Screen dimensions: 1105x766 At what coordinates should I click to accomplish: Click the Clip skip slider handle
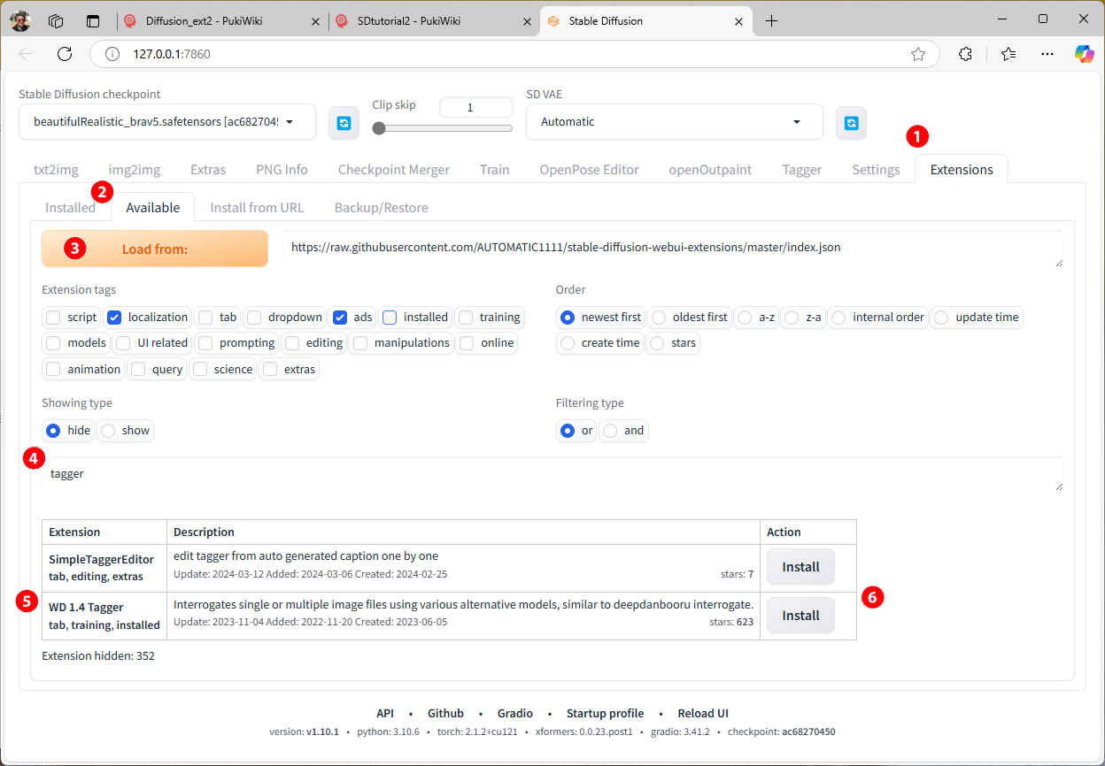pyautogui.click(x=379, y=128)
